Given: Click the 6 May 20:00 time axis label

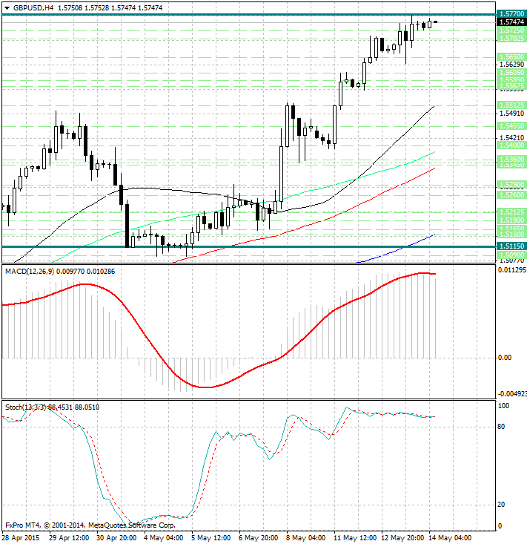Looking at the screenshot, I should [x=258, y=538].
